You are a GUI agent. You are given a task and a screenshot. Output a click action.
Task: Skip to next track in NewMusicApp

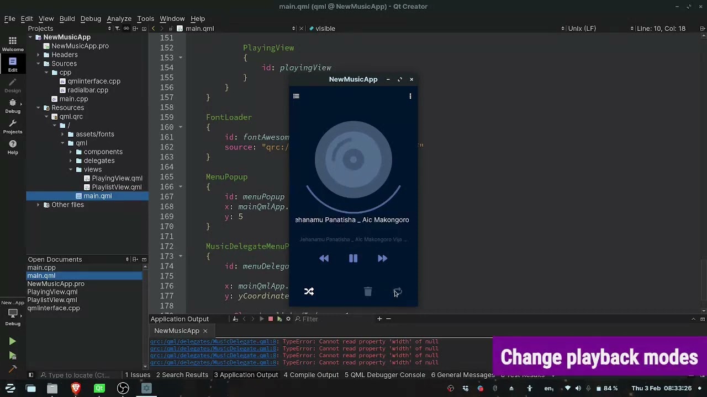(x=382, y=259)
